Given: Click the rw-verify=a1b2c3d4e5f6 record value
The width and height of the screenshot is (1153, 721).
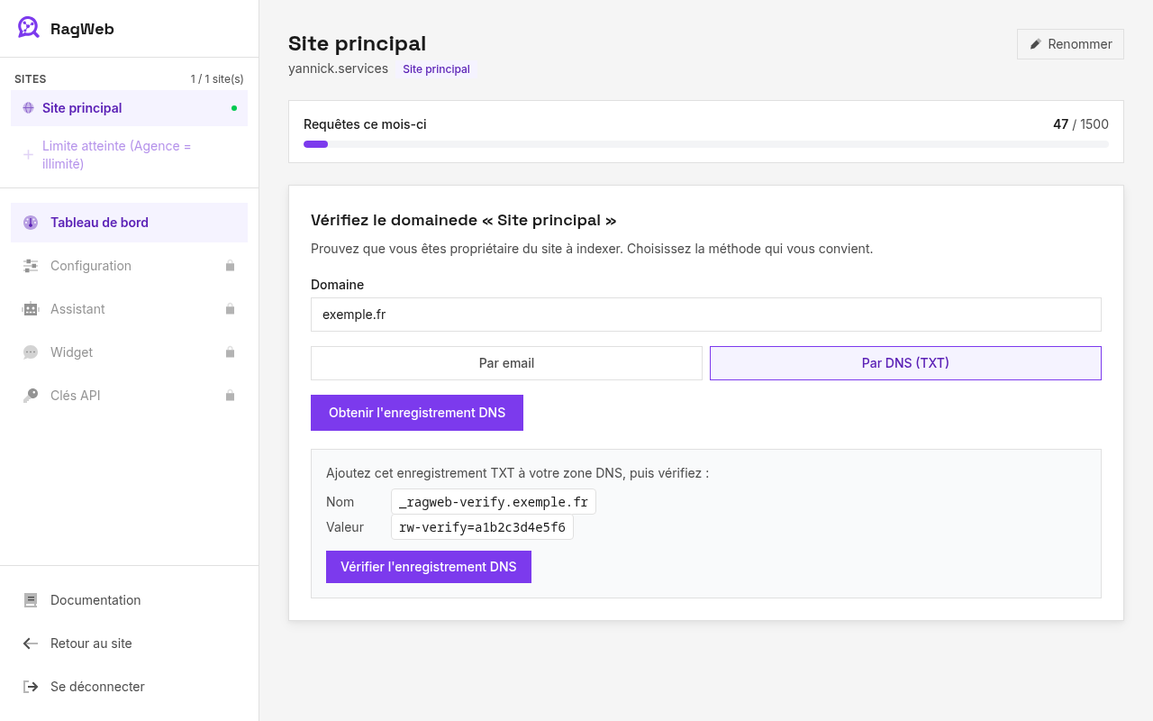Looking at the screenshot, I should coord(482,527).
